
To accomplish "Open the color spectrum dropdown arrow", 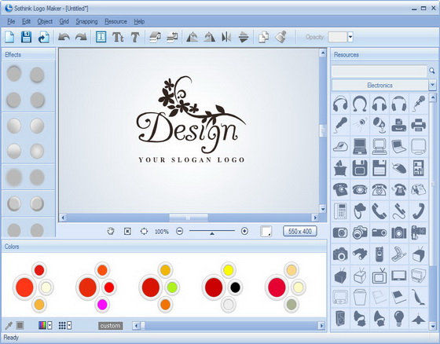I will [49, 325].
